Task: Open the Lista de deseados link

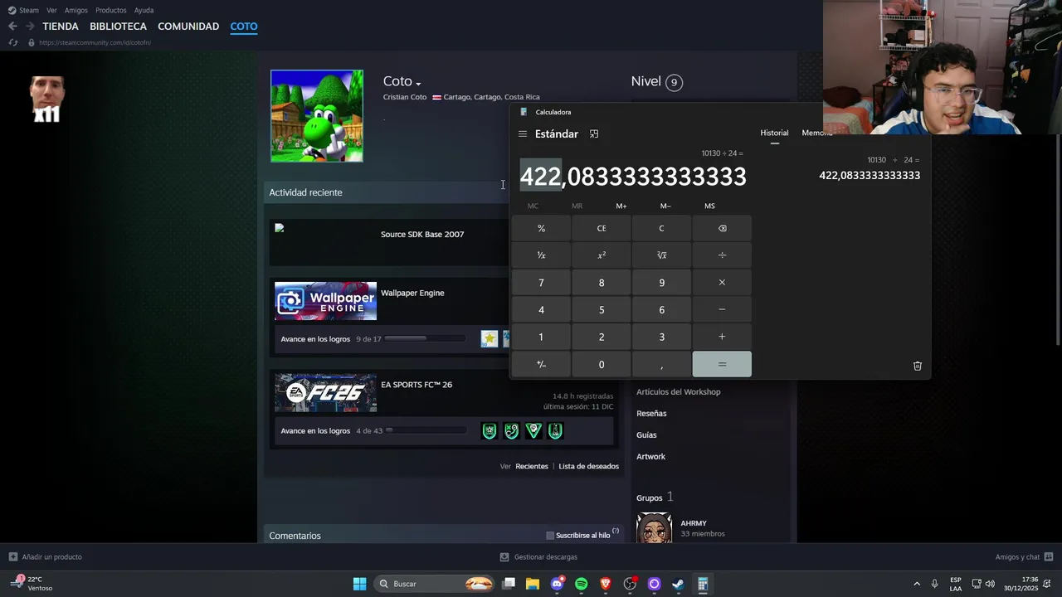Action: click(x=588, y=466)
